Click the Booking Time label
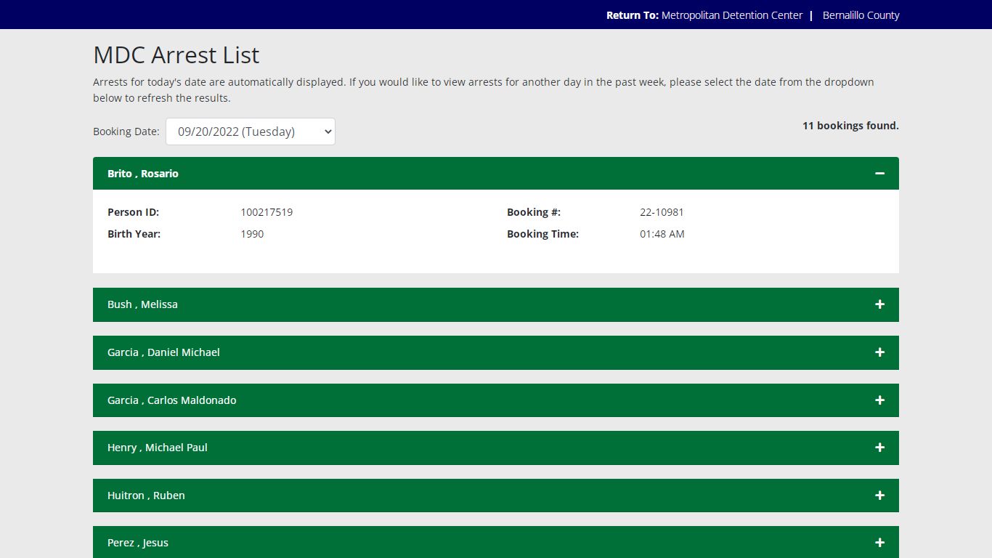Viewport: 992px width, 558px height. (542, 234)
